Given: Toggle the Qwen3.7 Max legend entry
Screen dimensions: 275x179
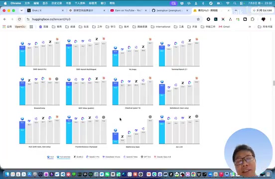Looking at the screenshot, I should pyautogui.click(x=131, y=157).
